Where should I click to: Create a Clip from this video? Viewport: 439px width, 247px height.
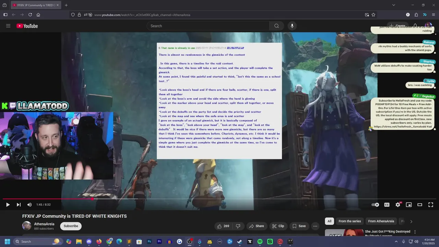[278, 226]
